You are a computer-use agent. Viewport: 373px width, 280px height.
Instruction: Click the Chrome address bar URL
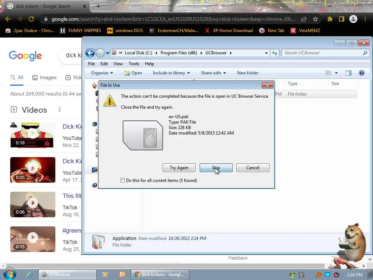173,19
